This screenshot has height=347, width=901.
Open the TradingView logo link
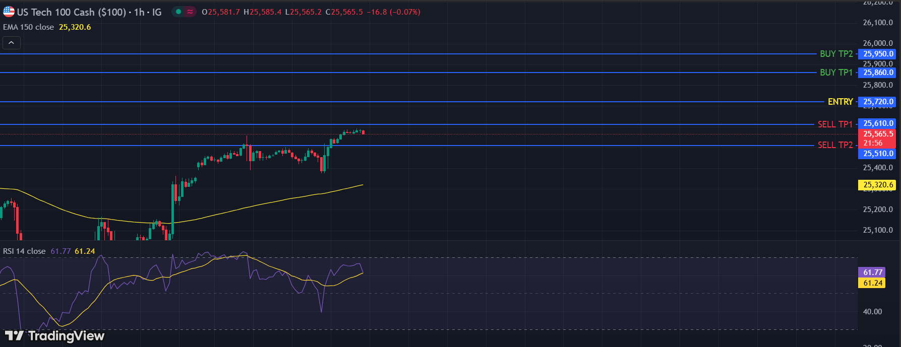pyautogui.click(x=54, y=336)
